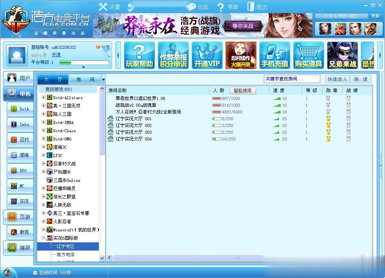Collapse the 实况8国际版 tree node

(x=44, y=238)
